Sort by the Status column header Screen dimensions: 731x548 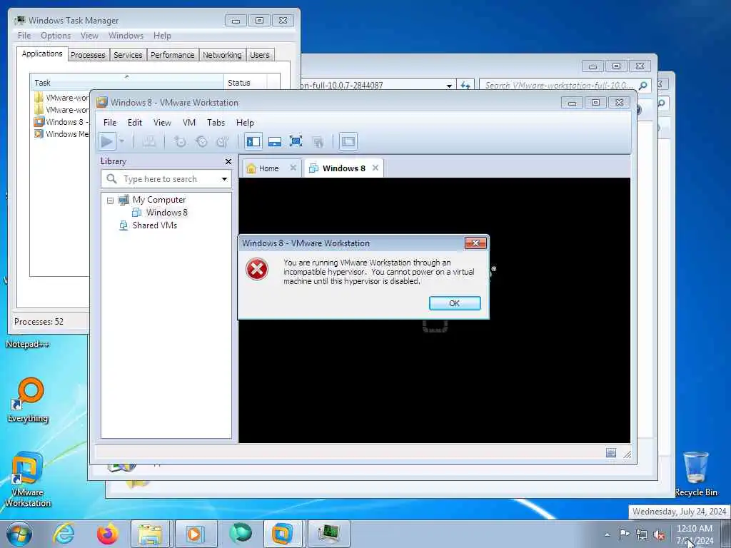point(246,83)
